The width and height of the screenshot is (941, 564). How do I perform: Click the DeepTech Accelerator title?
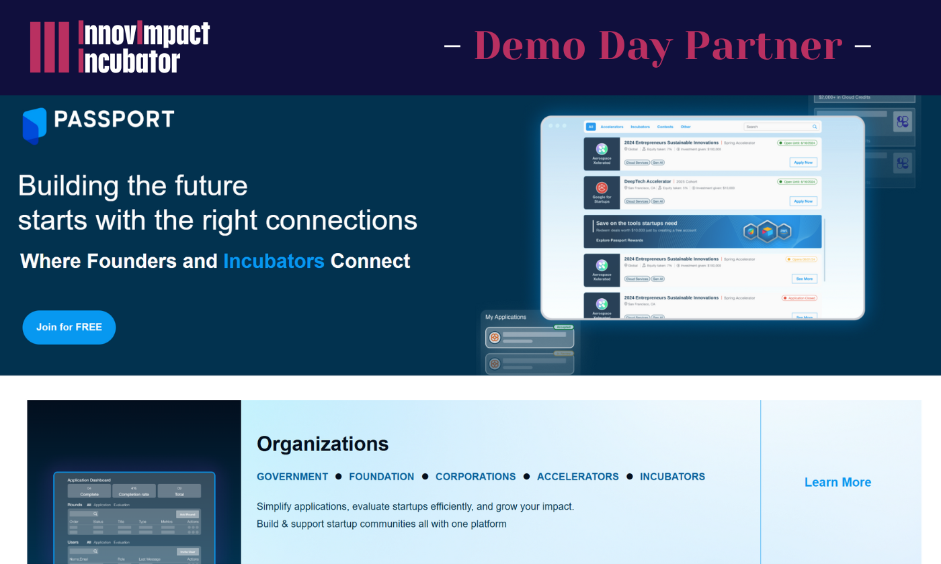(647, 181)
